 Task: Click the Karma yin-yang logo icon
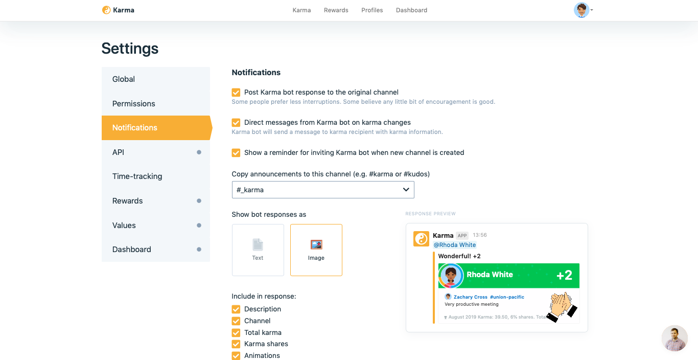pos(106,10)
